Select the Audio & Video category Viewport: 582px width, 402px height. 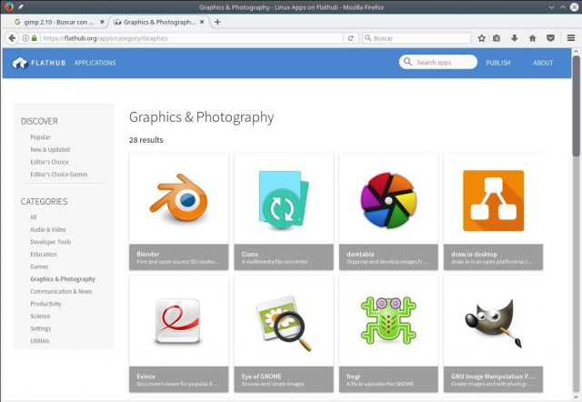click(48, 229)
